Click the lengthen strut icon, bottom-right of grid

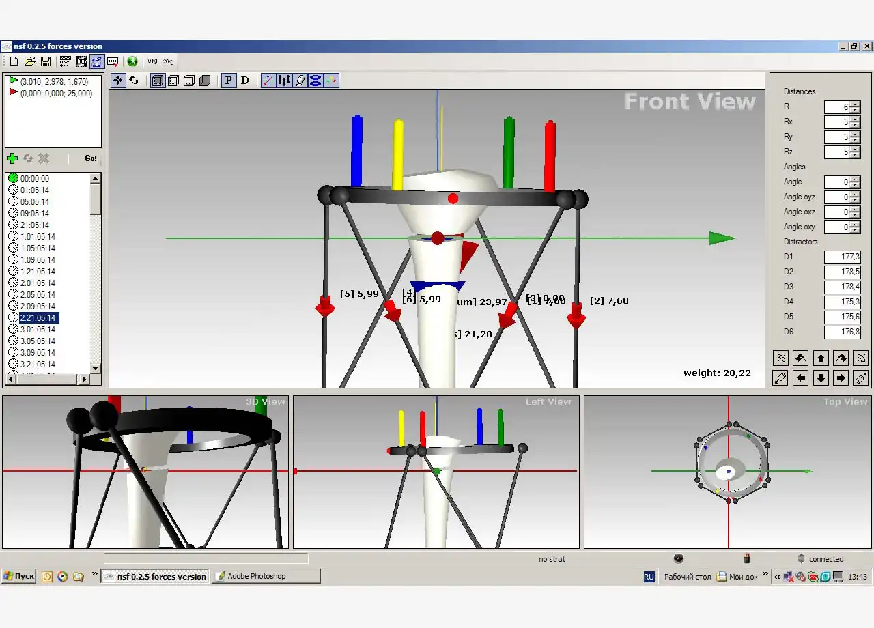[x=861, y=377]
